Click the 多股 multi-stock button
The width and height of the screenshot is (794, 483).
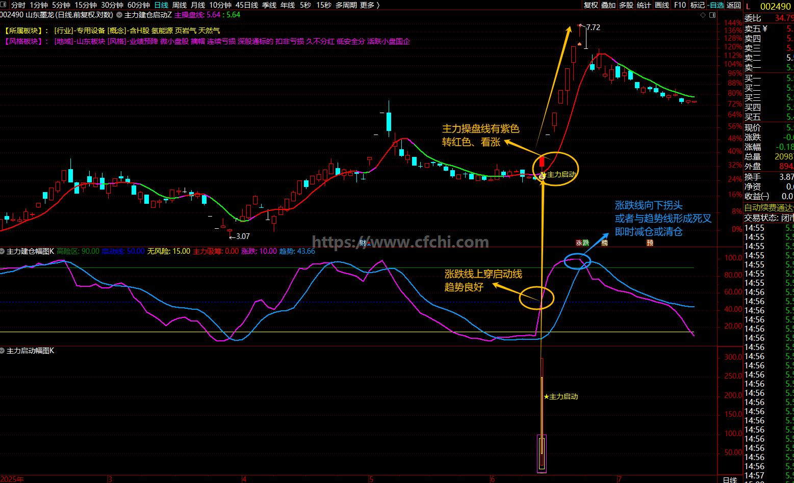[x=626, y=5]
